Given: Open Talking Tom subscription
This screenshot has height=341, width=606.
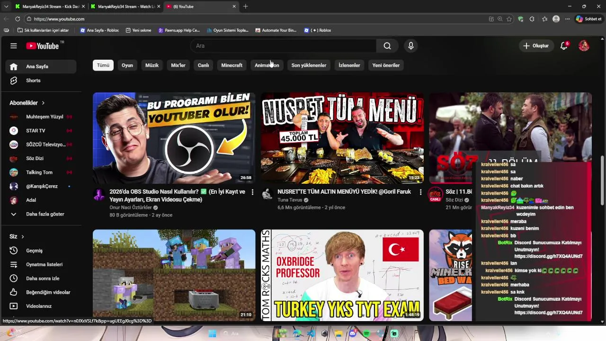Looking at the screenshot, I should click(x=41, y=172).
